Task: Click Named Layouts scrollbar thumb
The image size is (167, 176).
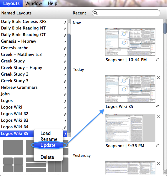Action: click(x=69, y=83)
